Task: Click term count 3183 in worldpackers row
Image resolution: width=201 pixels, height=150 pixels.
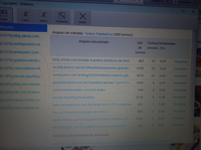Action: [x=140, y=68]
